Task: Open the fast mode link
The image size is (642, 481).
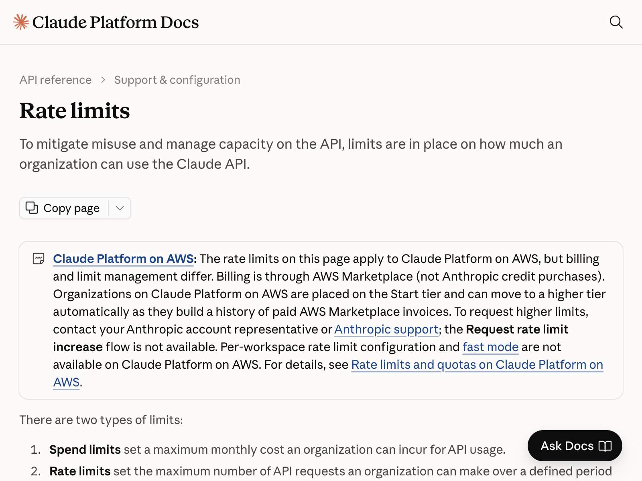Action: pyautogui.click(x=491, y=347)
